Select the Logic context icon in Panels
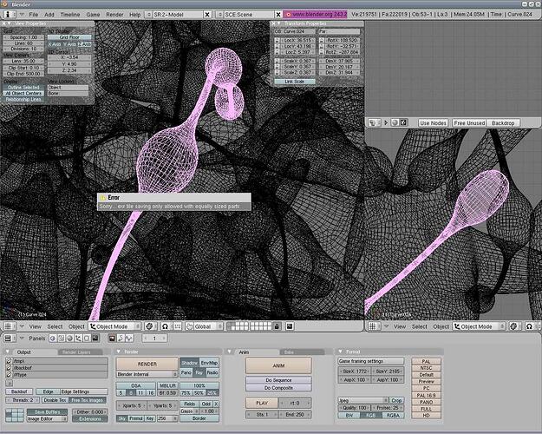 [53, 339]
